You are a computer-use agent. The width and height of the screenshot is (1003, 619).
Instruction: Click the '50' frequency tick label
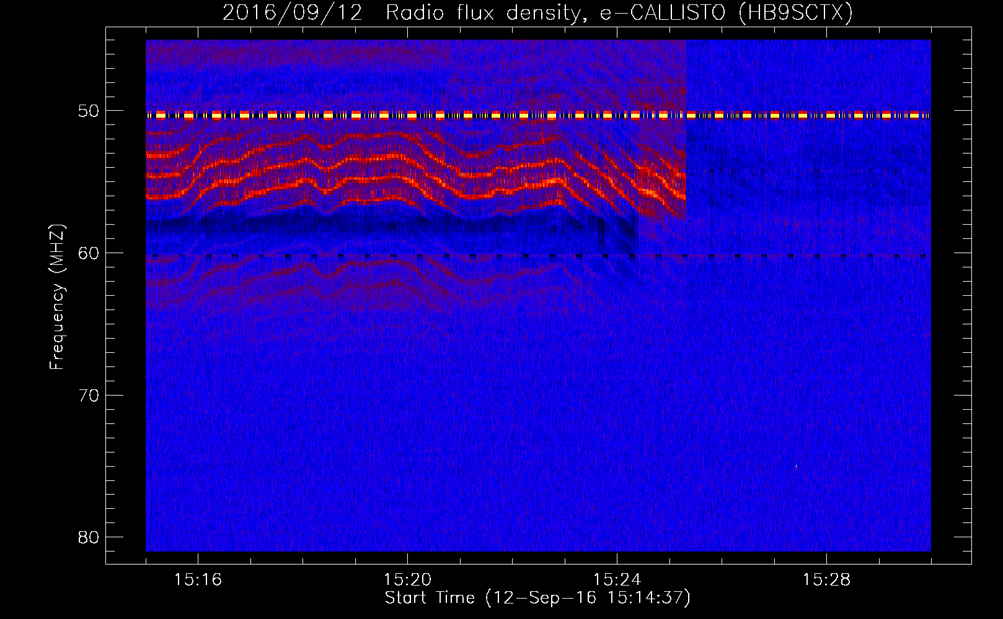point(89,111)
